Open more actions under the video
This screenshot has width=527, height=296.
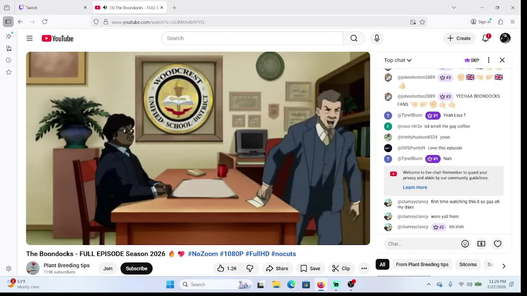coord(364,268)
